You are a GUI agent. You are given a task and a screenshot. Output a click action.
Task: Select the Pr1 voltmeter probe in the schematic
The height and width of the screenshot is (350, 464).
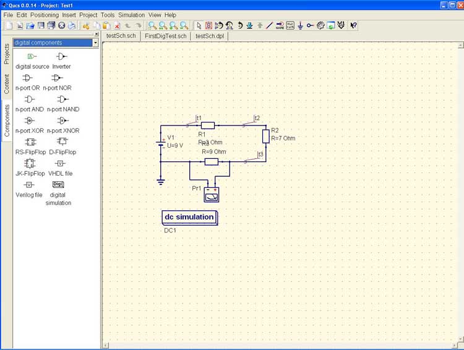[212, 195]
